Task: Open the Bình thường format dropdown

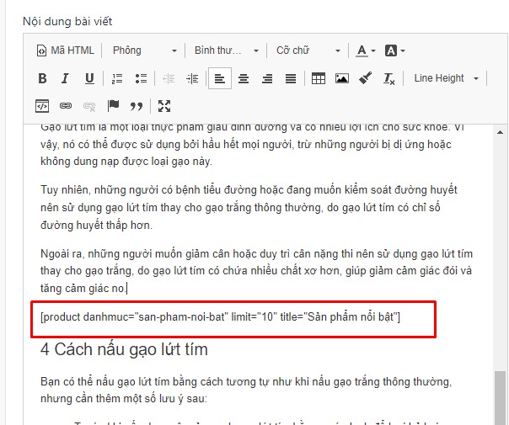Action: [x=226, y=50]
